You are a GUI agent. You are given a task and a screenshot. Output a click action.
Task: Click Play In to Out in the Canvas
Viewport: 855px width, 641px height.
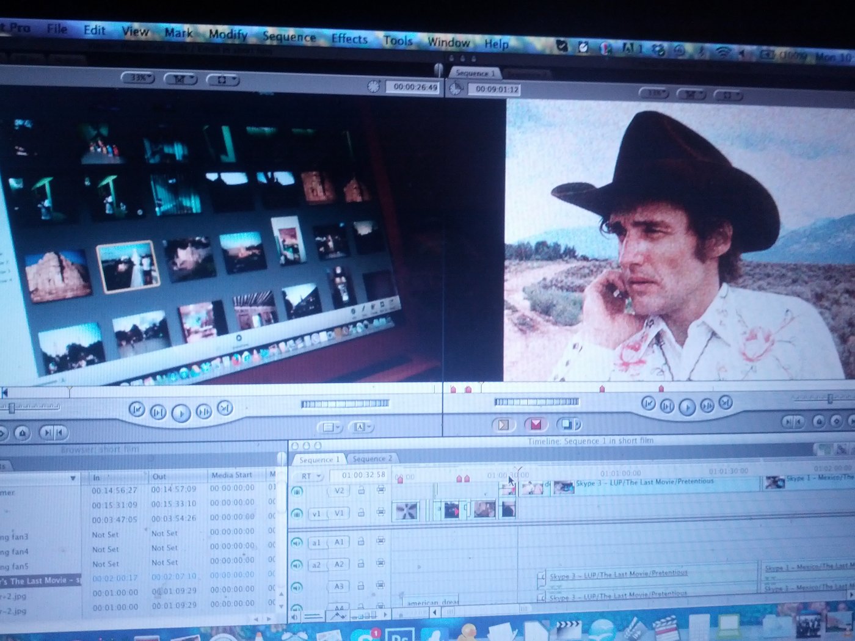click(668, 405)
